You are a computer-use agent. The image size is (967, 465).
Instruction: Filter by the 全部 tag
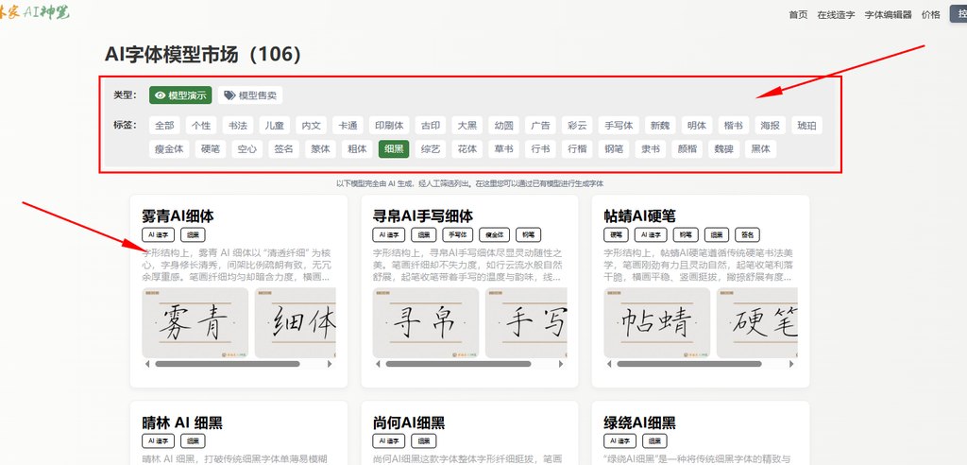pos(164,126)
